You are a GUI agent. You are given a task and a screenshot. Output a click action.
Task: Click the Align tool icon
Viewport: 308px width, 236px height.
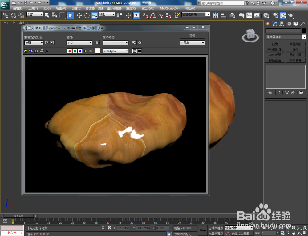click(223, 15)
